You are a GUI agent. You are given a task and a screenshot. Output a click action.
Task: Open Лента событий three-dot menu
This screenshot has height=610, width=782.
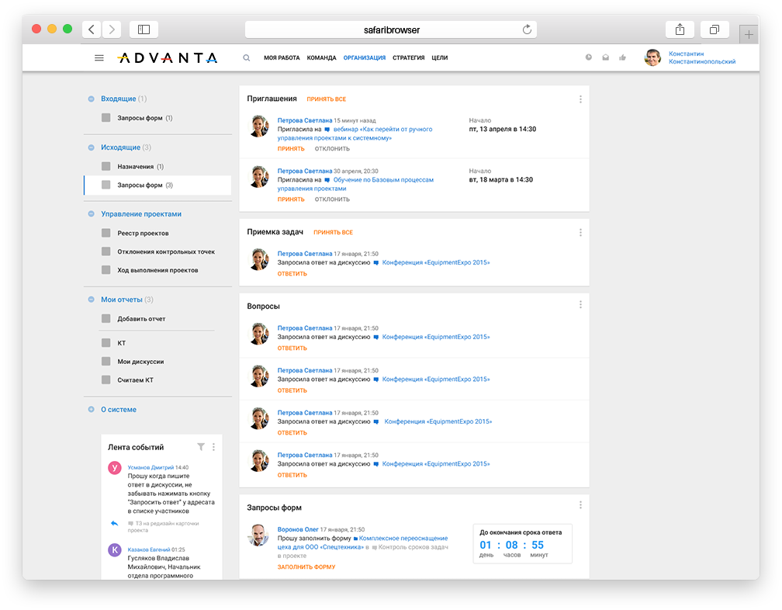point(213,447)
